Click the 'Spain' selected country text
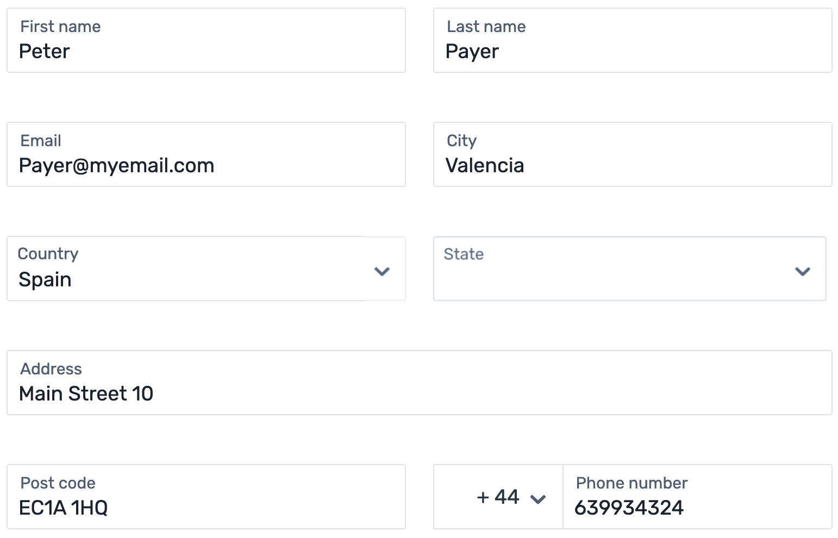 pyautogui.click(x=45, y=280)
